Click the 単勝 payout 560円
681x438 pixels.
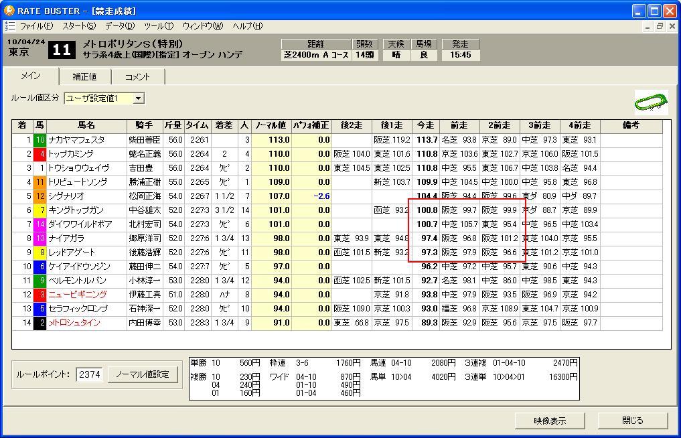coord(250,363)
